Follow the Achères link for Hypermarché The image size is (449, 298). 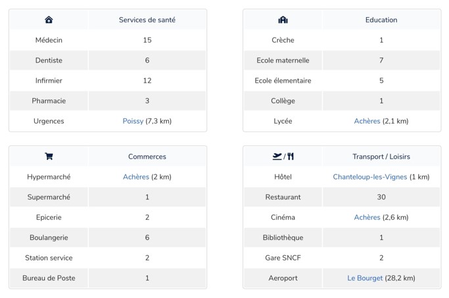pyautogui.click(x=136, y=177)
